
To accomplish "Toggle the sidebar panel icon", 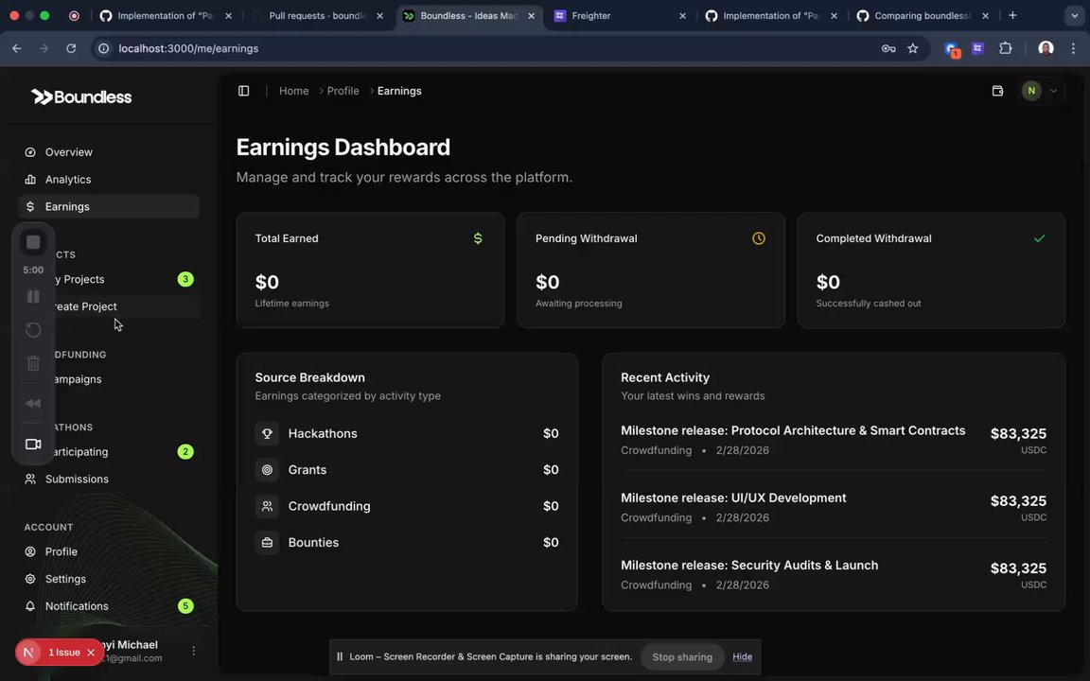I will point(243,91).
